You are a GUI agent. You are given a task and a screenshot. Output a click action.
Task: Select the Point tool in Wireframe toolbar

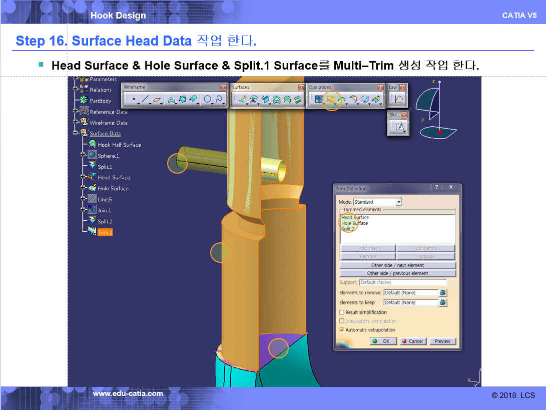(134, 100)
